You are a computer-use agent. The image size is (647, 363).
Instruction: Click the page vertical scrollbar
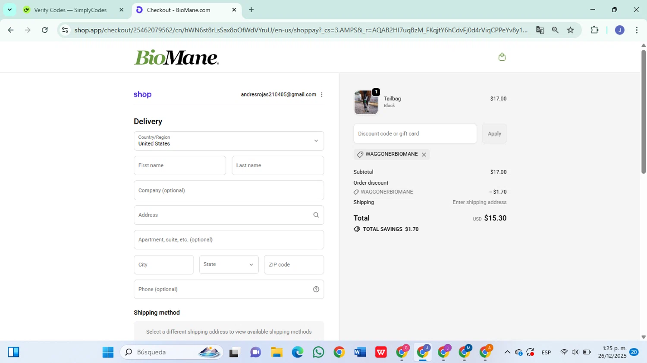644,112
